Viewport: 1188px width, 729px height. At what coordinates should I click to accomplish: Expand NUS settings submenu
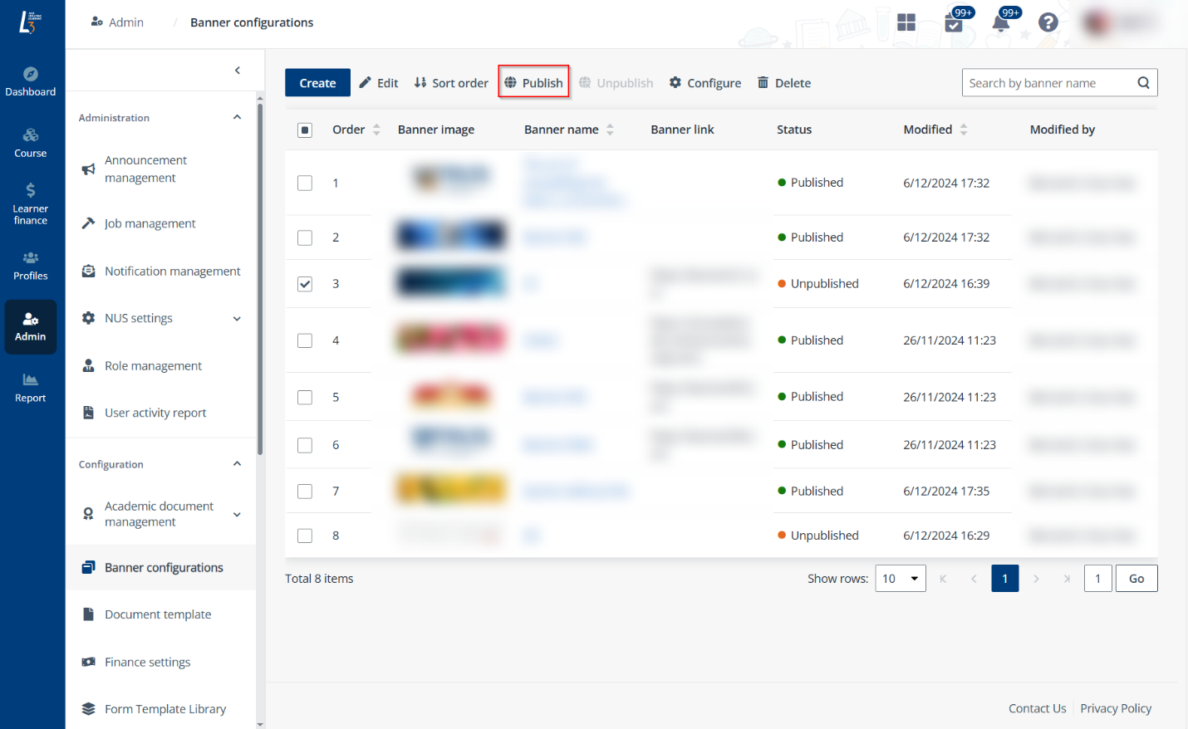[237, 319]
